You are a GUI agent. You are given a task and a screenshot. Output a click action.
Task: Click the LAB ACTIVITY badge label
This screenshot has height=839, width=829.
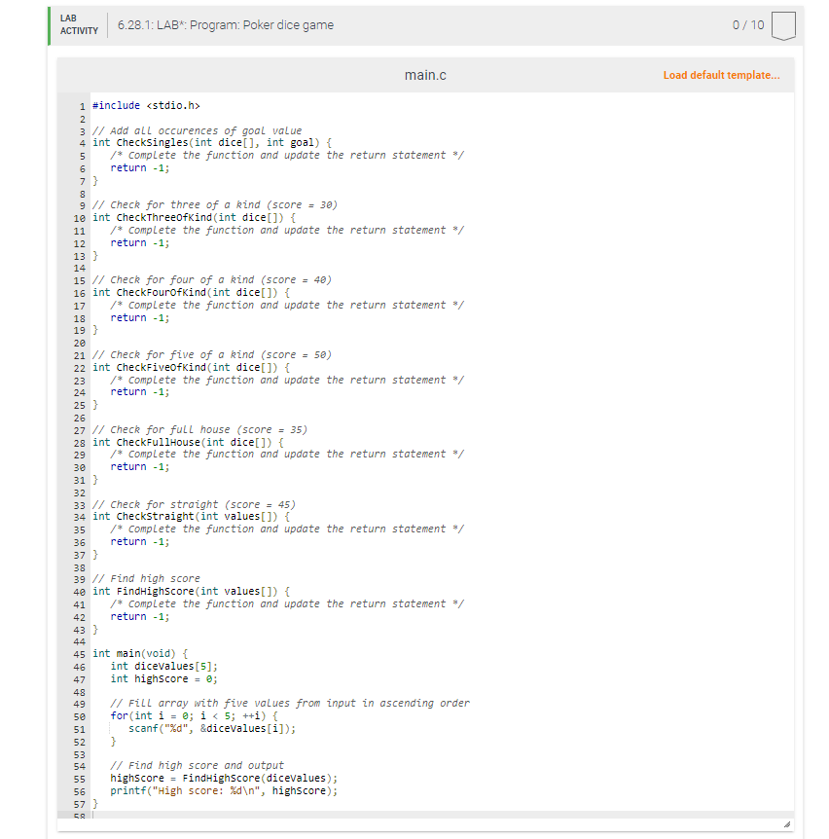click(79, 25)
